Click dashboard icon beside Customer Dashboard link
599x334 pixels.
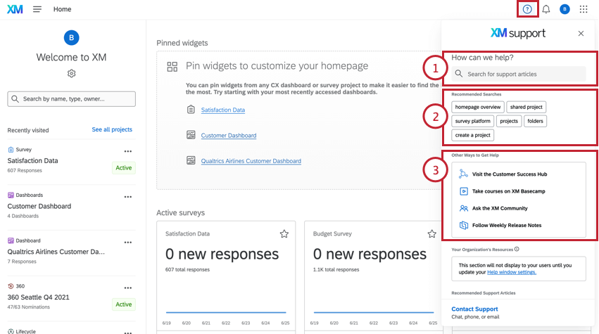pyautogui.click(x=191, y=135)
